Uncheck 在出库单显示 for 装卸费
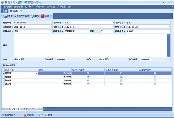Image resolution: width=174 pixels, height=118 pixels. pos(121,73)
